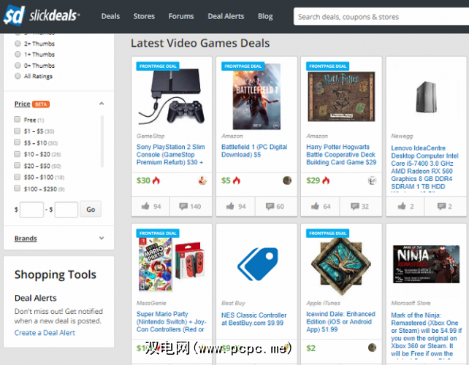469x365 pixels.
Task: Open Deal Alerts in navigation
Action: pyautogui.click(x=226, y=16)
